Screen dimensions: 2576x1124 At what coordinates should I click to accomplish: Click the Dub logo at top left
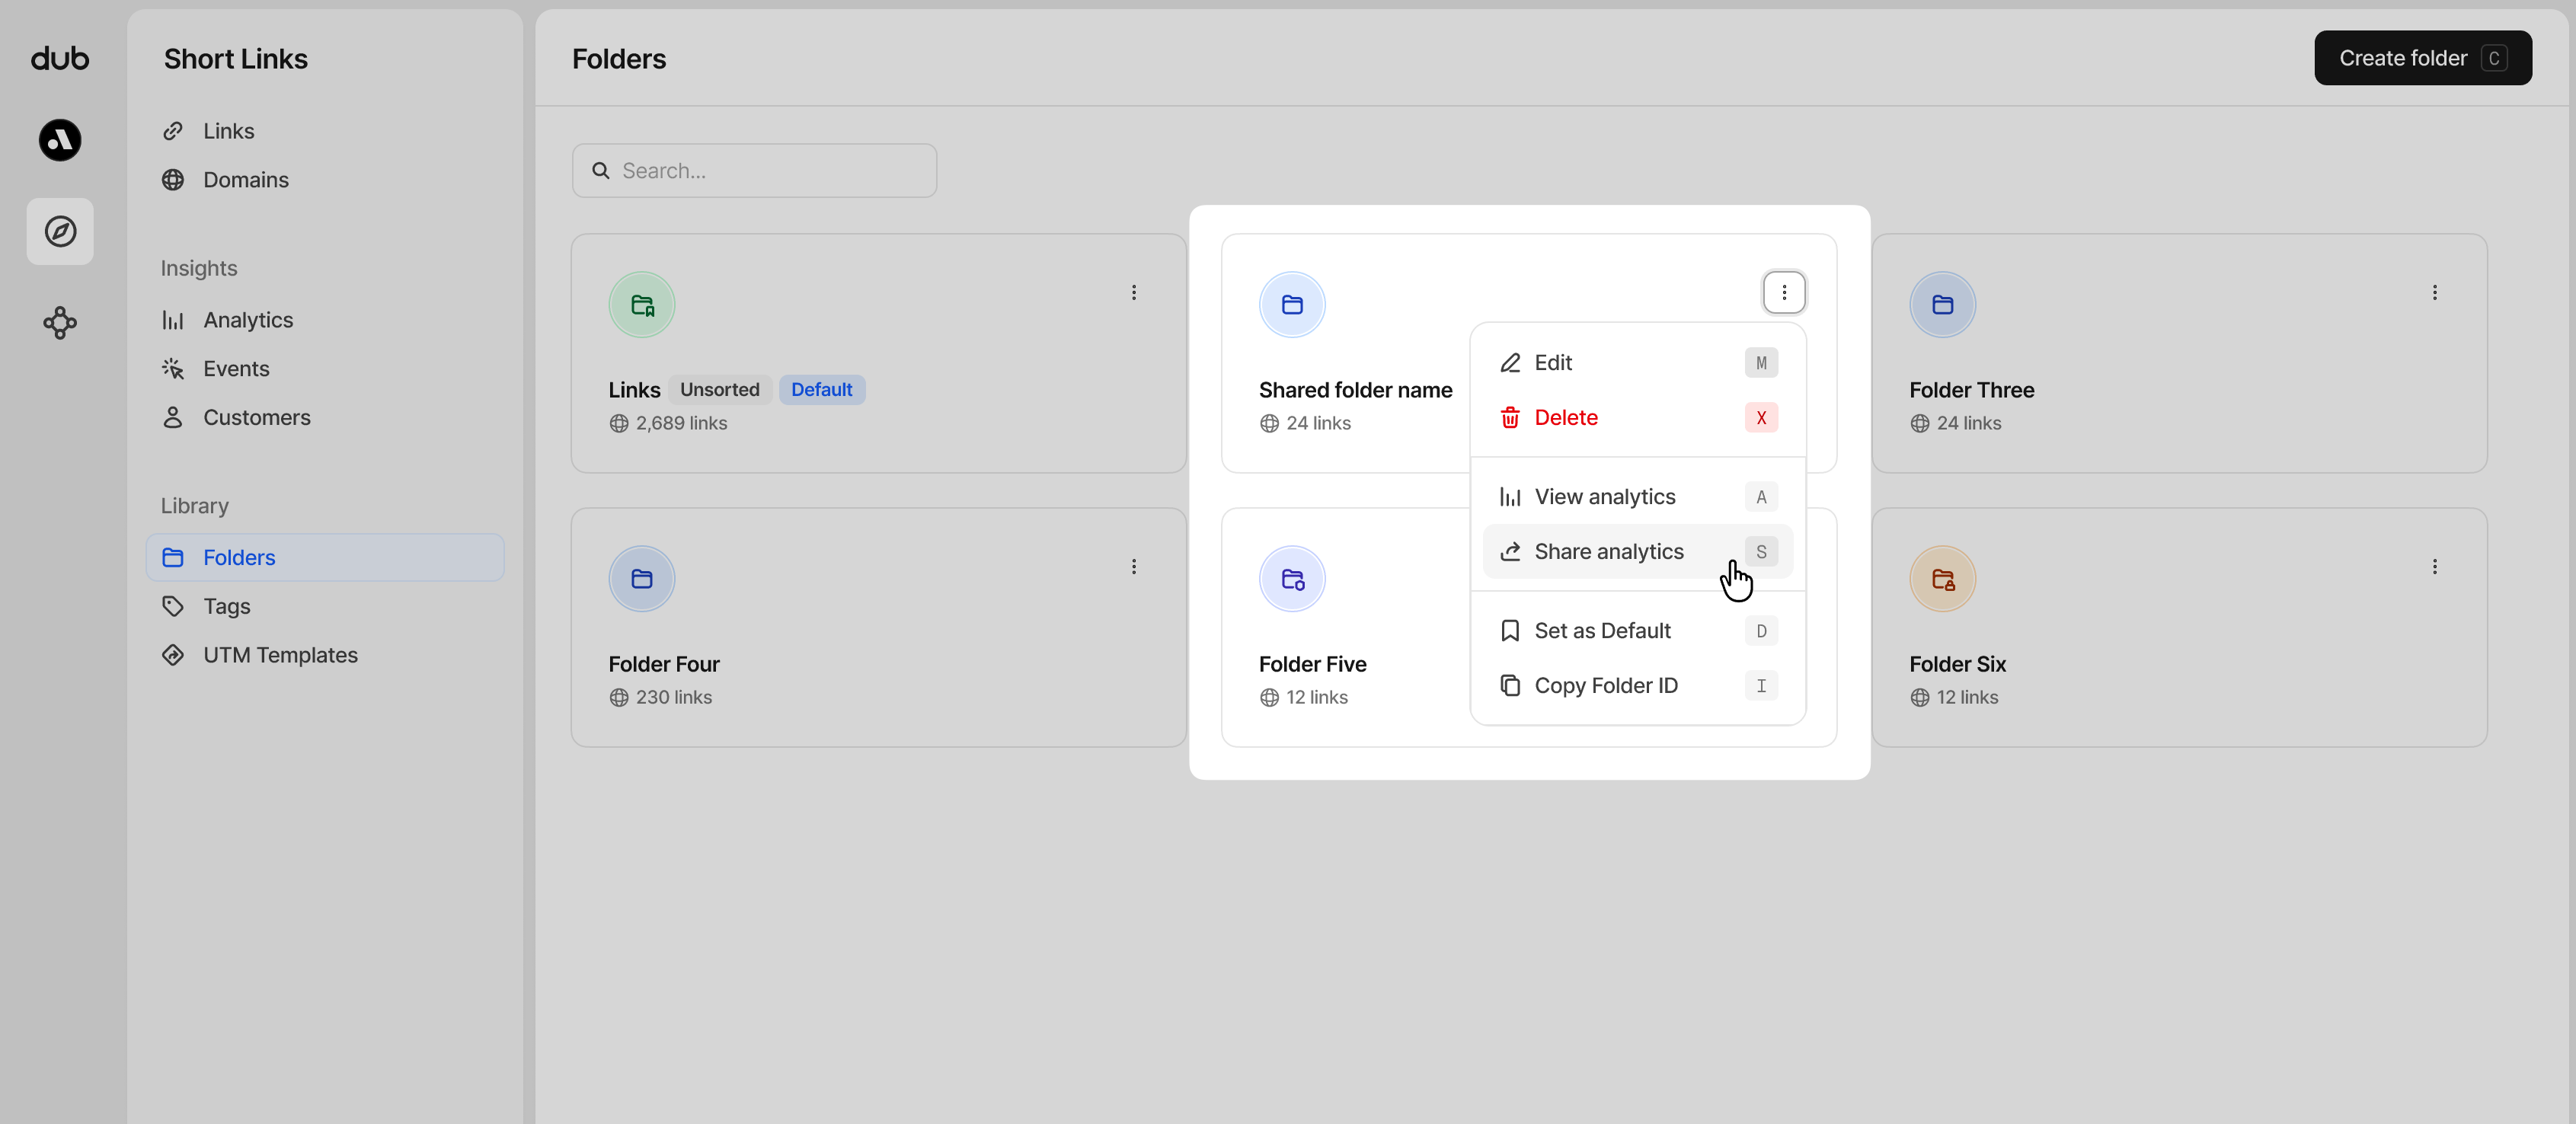[x=59, y=57]
